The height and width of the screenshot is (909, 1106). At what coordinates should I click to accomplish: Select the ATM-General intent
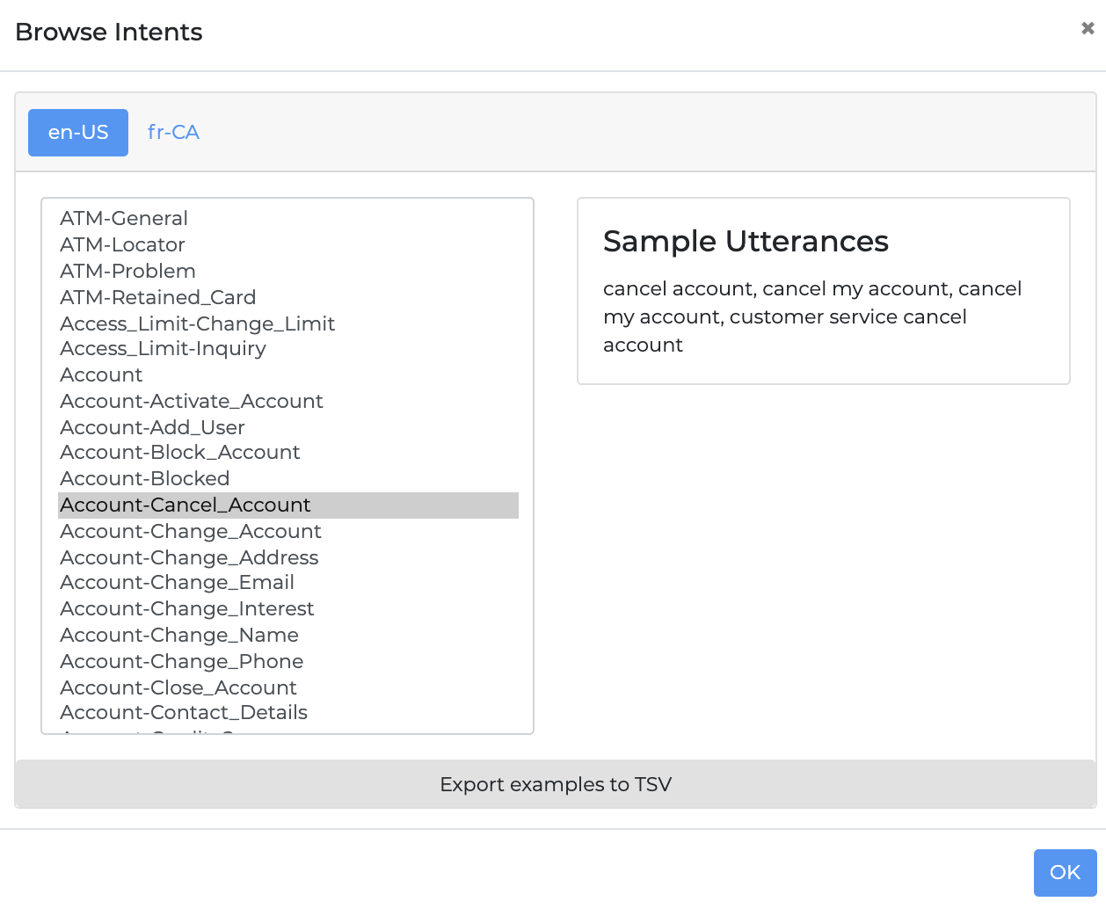pos(124,218)
